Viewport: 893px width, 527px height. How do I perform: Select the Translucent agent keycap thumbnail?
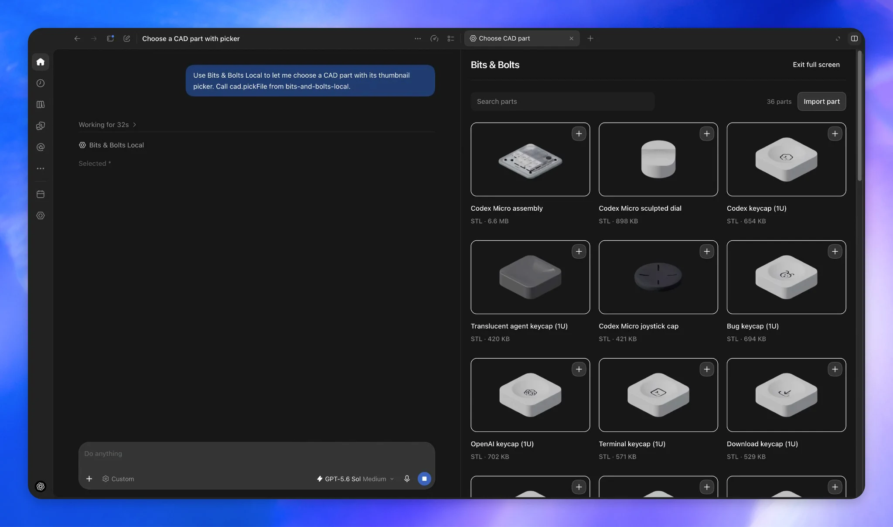(530, 277)
